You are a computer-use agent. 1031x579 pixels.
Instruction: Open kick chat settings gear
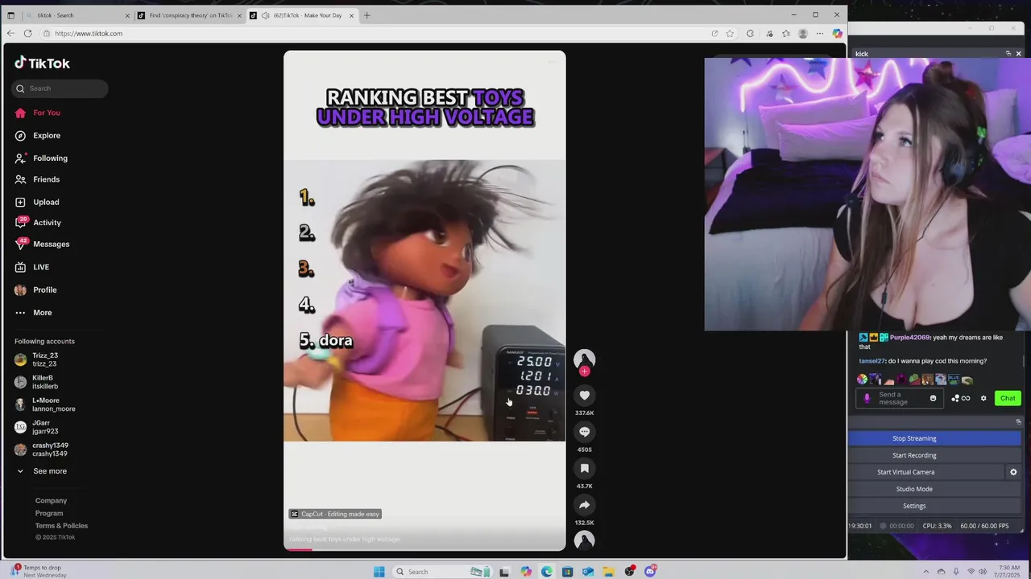tap(983, 398)
